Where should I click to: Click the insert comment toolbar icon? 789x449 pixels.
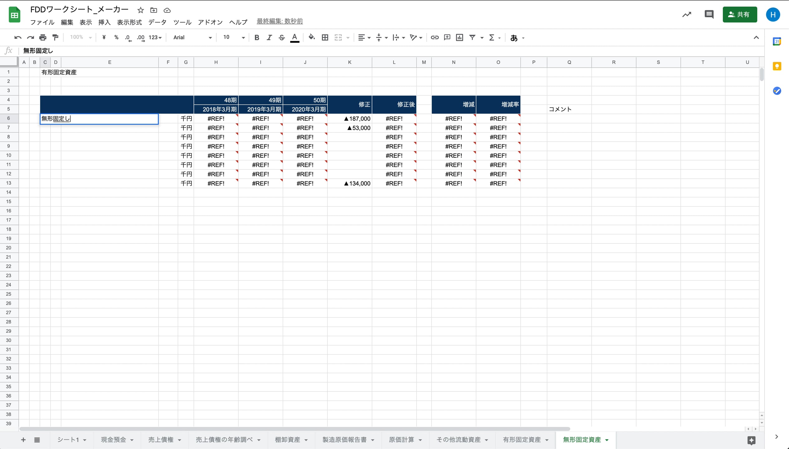447,37
